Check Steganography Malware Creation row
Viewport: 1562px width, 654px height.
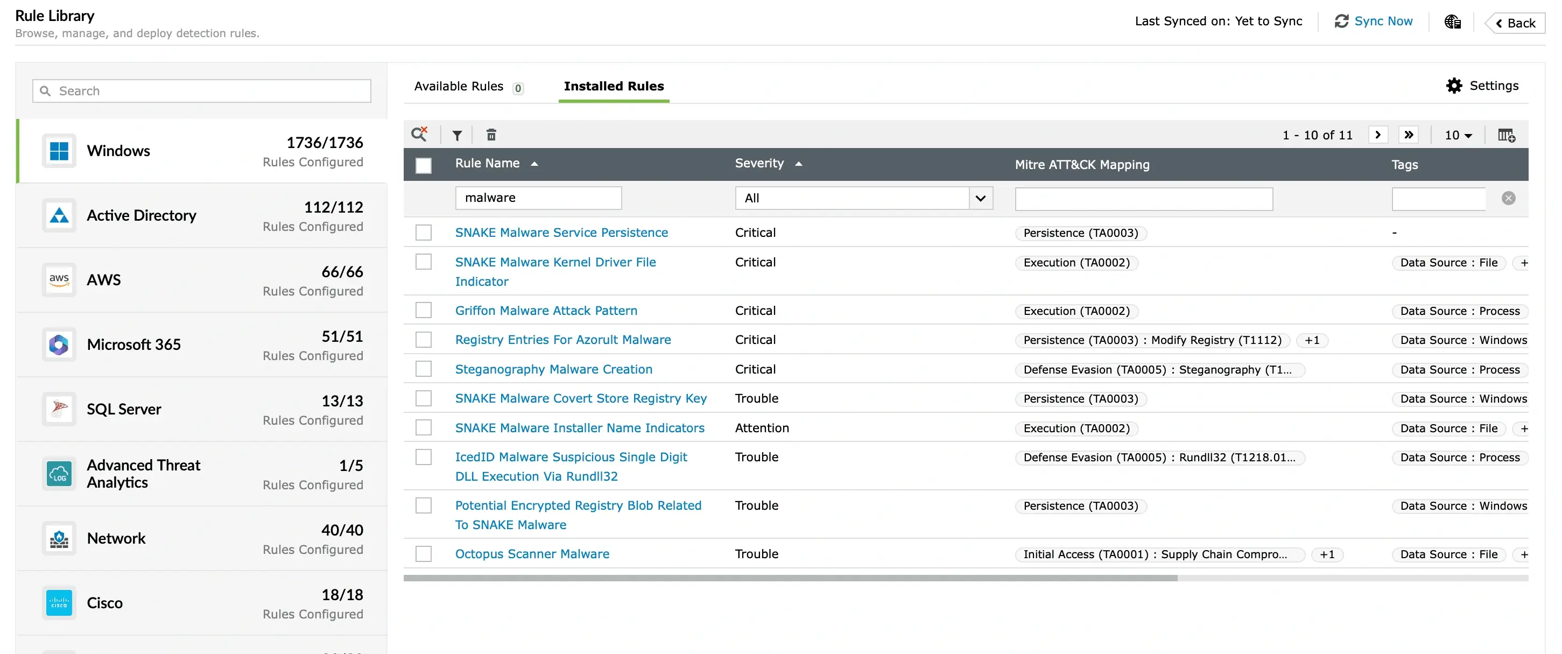coord(423,369)
